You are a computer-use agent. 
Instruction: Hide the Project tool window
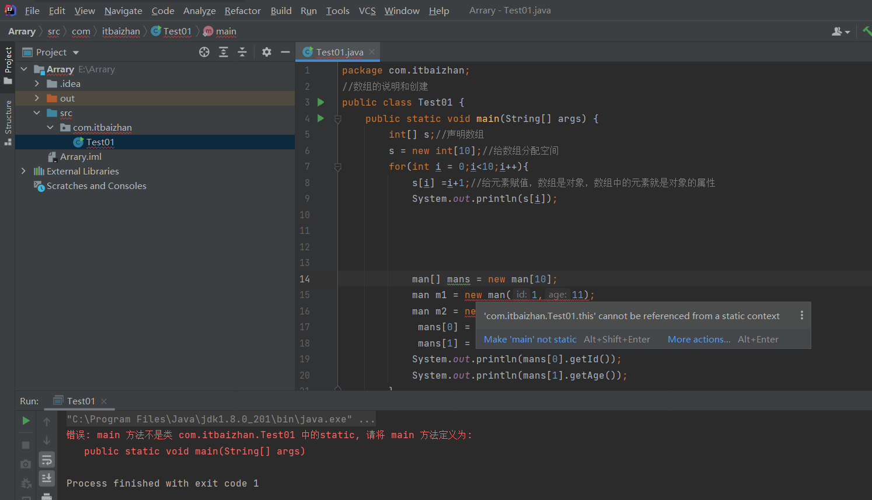(285, 52)
